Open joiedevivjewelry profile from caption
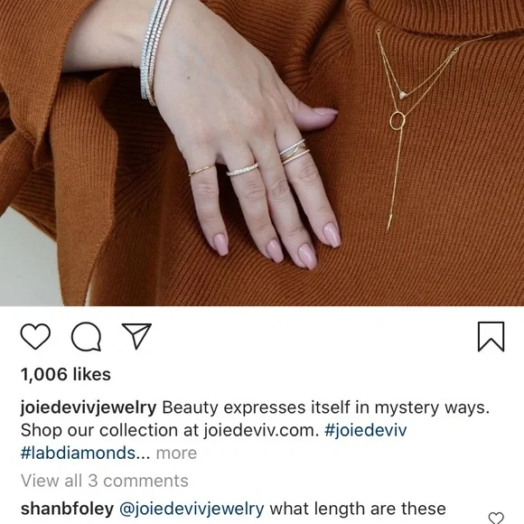Image resolution: width=524 pixels, height=524 pixels. 89,407
